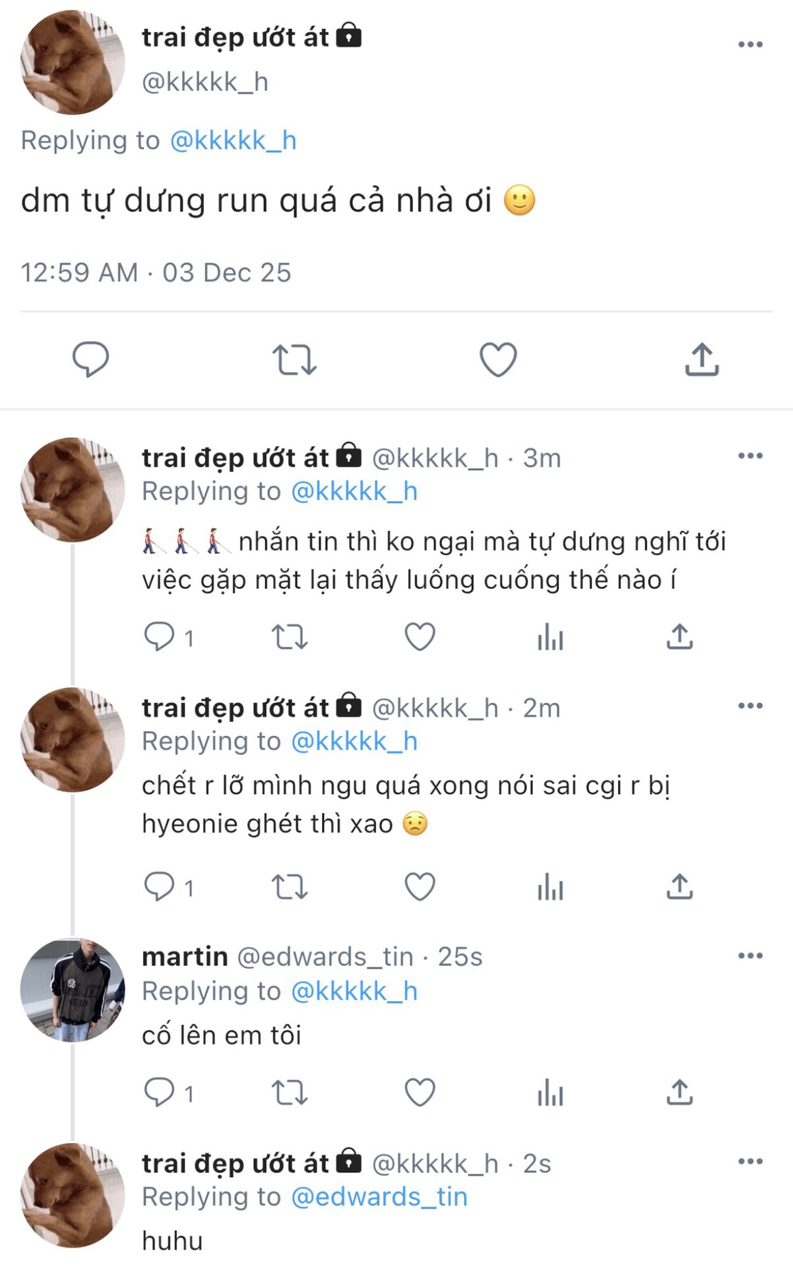This screenshot has height=1266, width=793.
Task: Open comments on martin's reply
Action: [x=159, y=1093]
